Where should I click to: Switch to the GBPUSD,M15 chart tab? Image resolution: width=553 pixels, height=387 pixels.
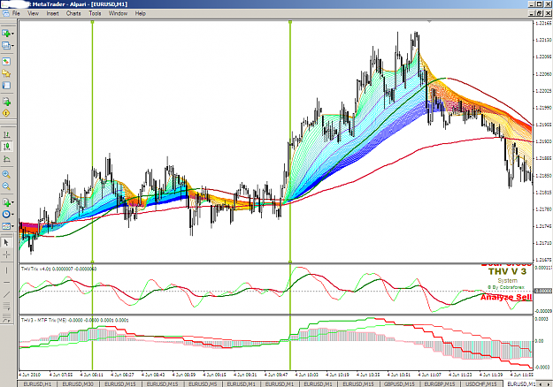(x=399, y=383)
